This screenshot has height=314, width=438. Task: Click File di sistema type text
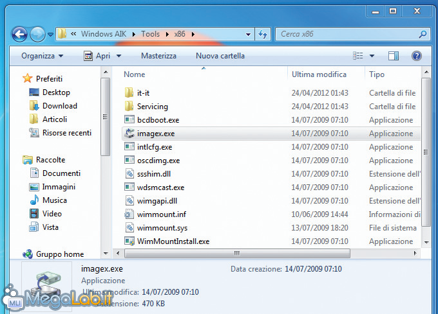pos(392,228)
